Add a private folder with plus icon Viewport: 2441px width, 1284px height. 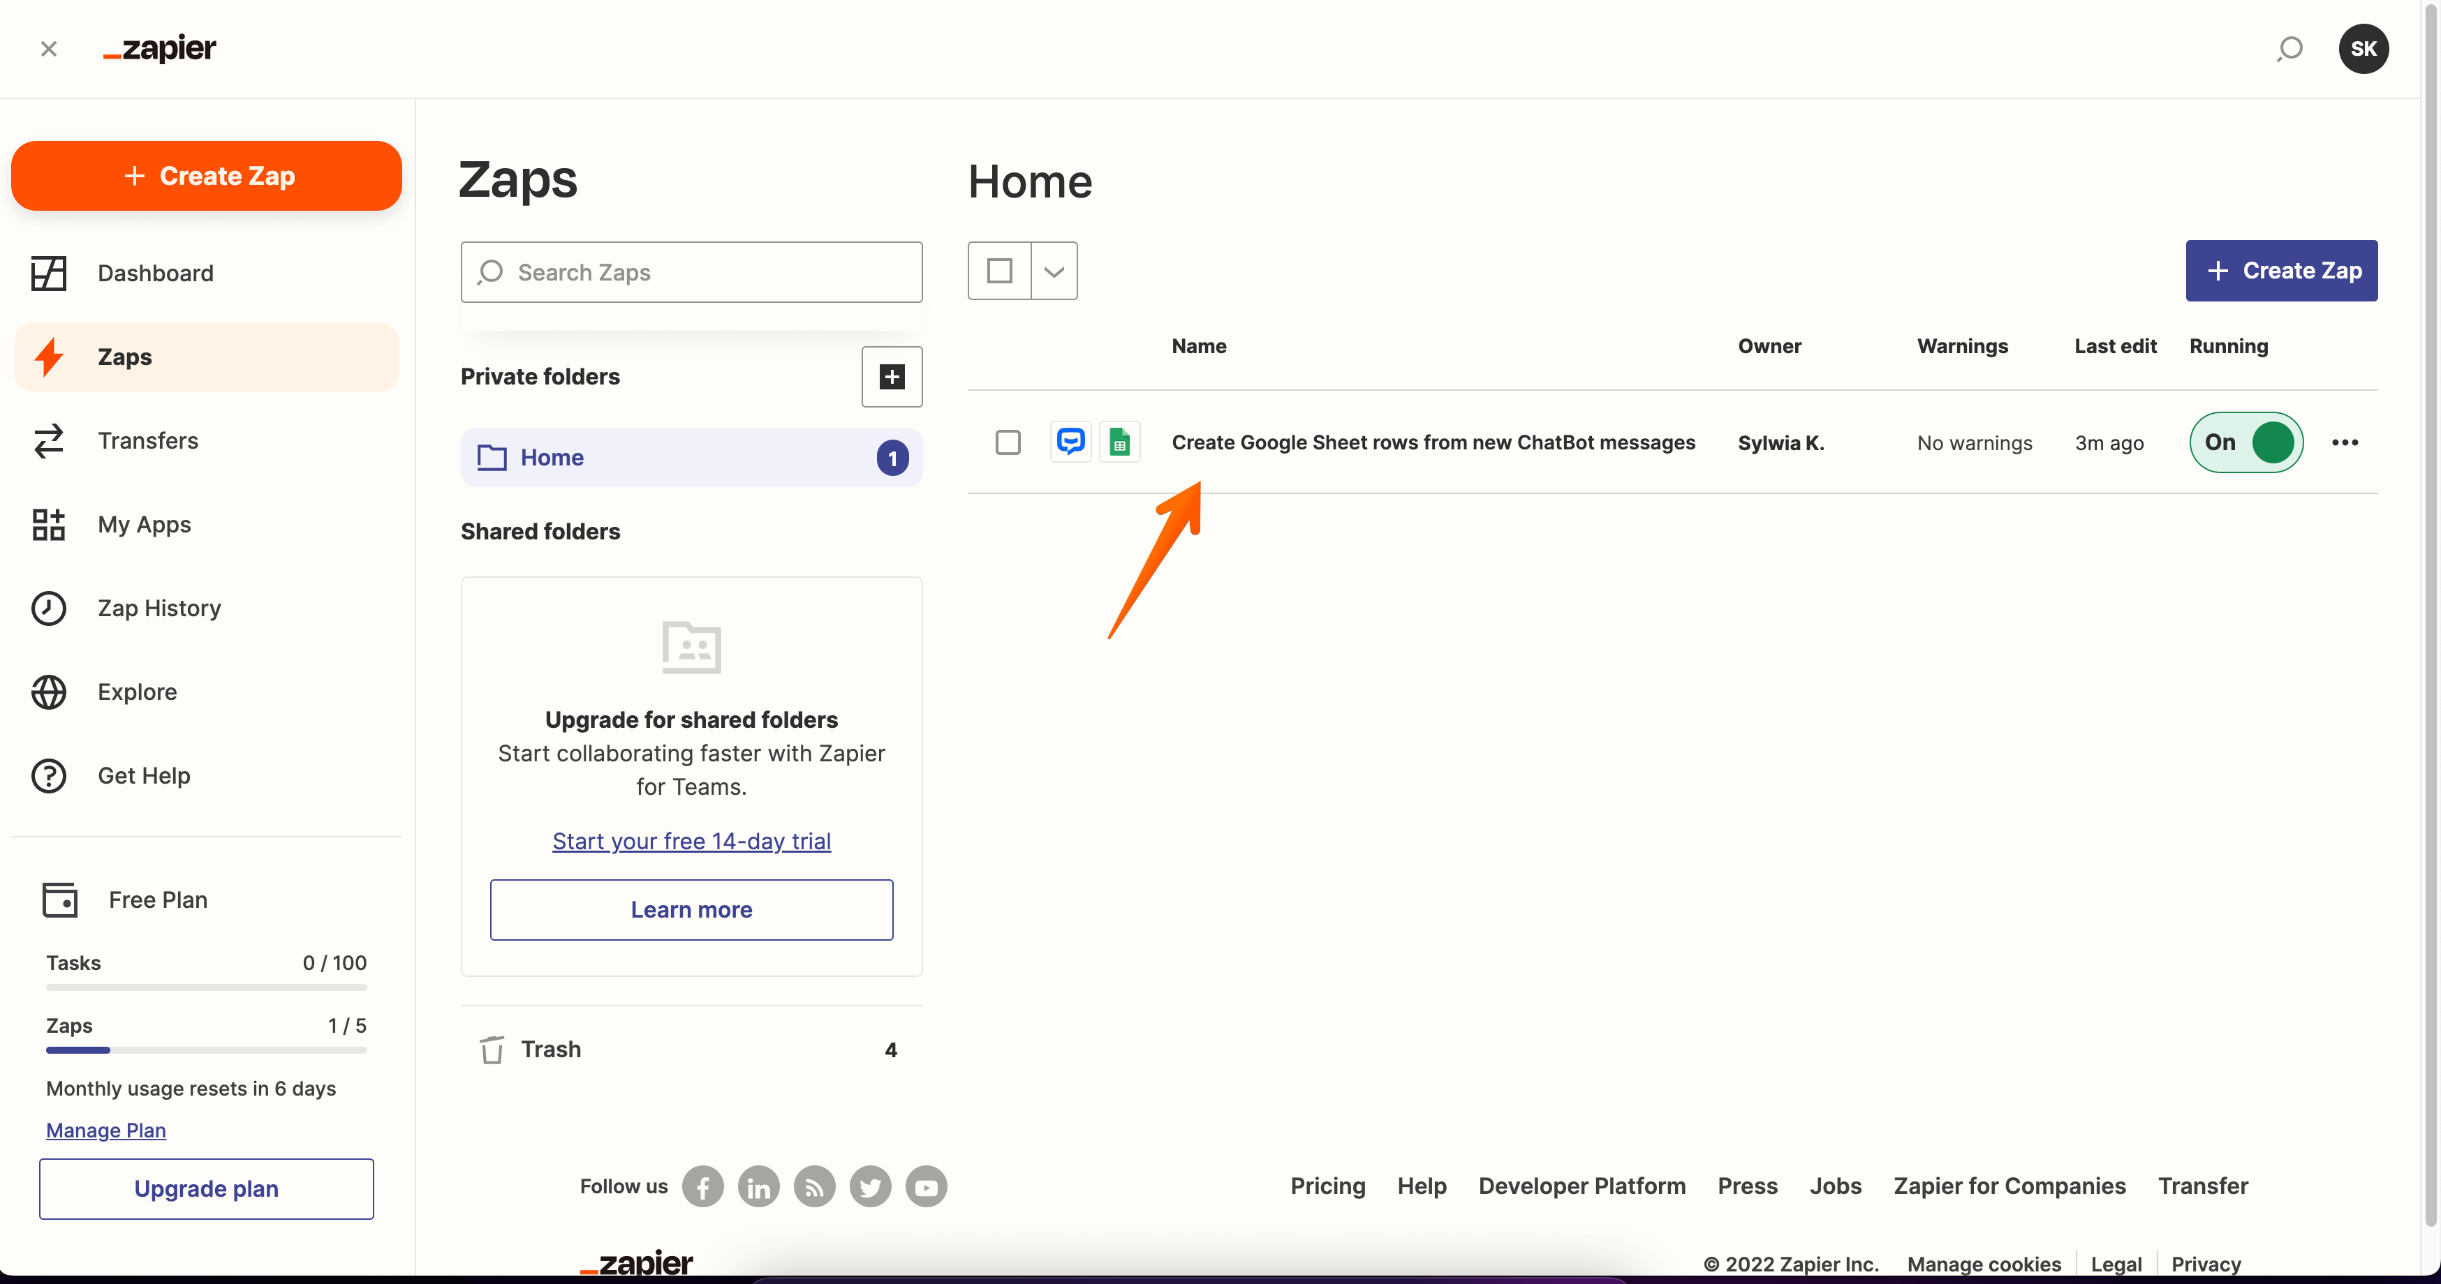[892, 377]
